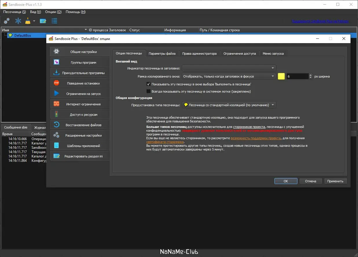The width and height of the screenshot is (358, 257).
Task: Click the firewall icon for Интернет-ограничения
Action: click(x=56, y=104)
